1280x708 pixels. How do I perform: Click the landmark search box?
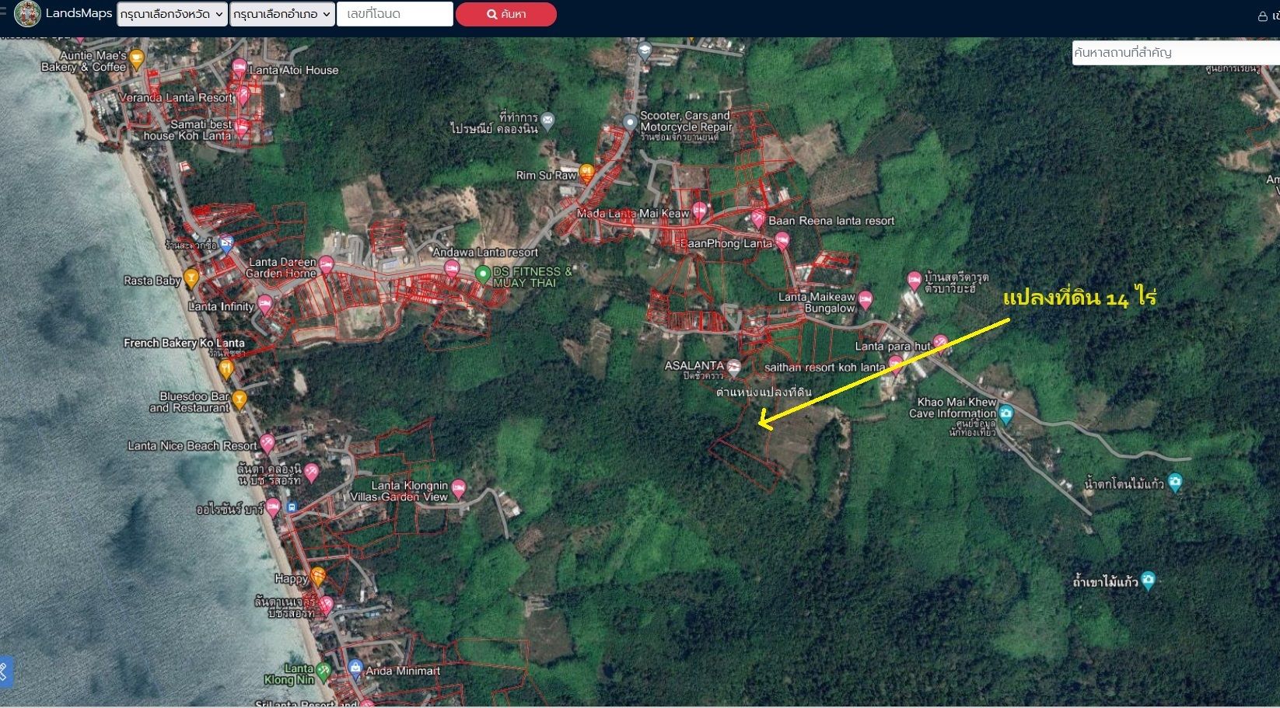(1174, 53)
